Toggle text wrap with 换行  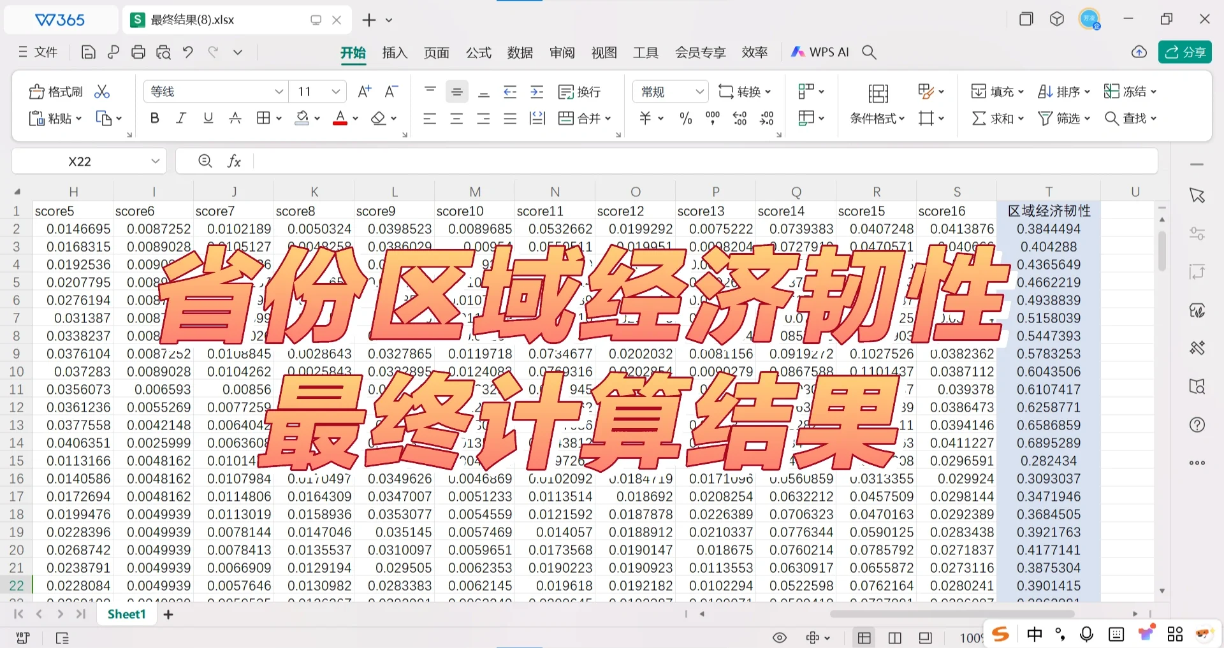pos(579,91)
